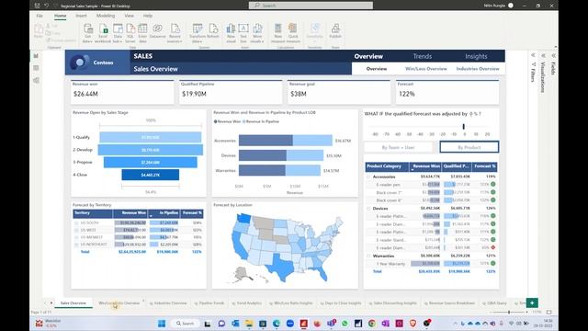Click the Insights navigation button in header
The height and width of the screenshot is (331, 588).
click(x=476, y=56)
